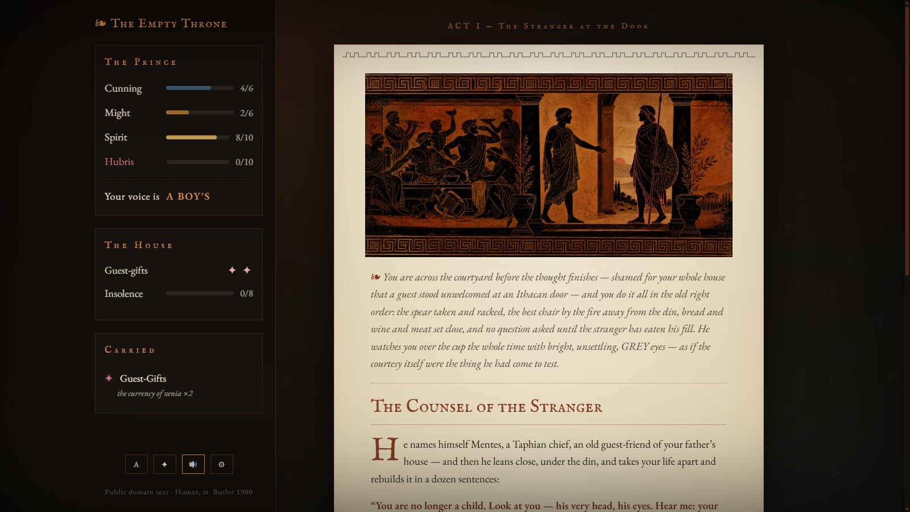
Task: Open the text size 'A' button
Action: tap(136, 464)
